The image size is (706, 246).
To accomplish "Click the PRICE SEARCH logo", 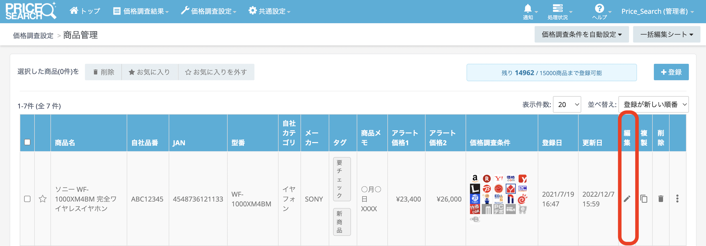I will point(30,11).
